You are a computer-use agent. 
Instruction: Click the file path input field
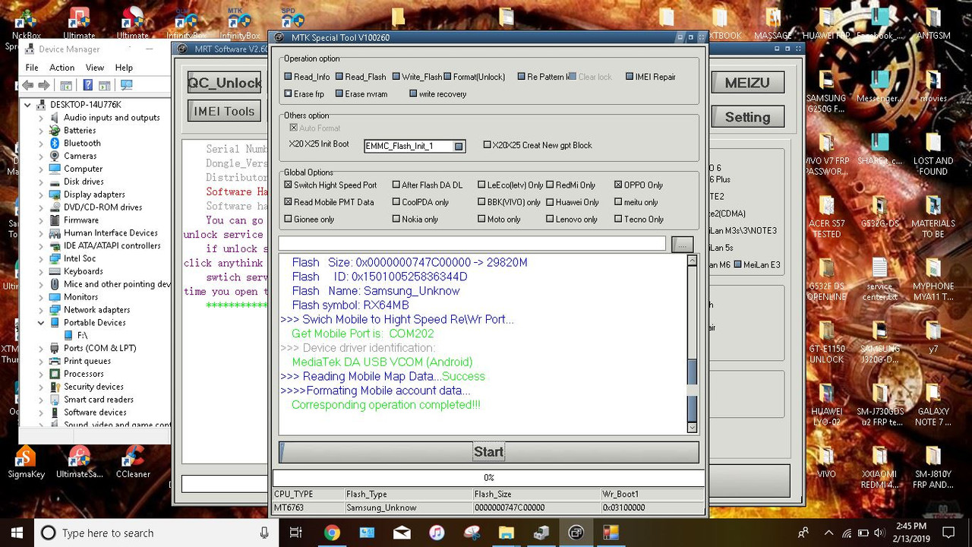click(x=472, y=243)
